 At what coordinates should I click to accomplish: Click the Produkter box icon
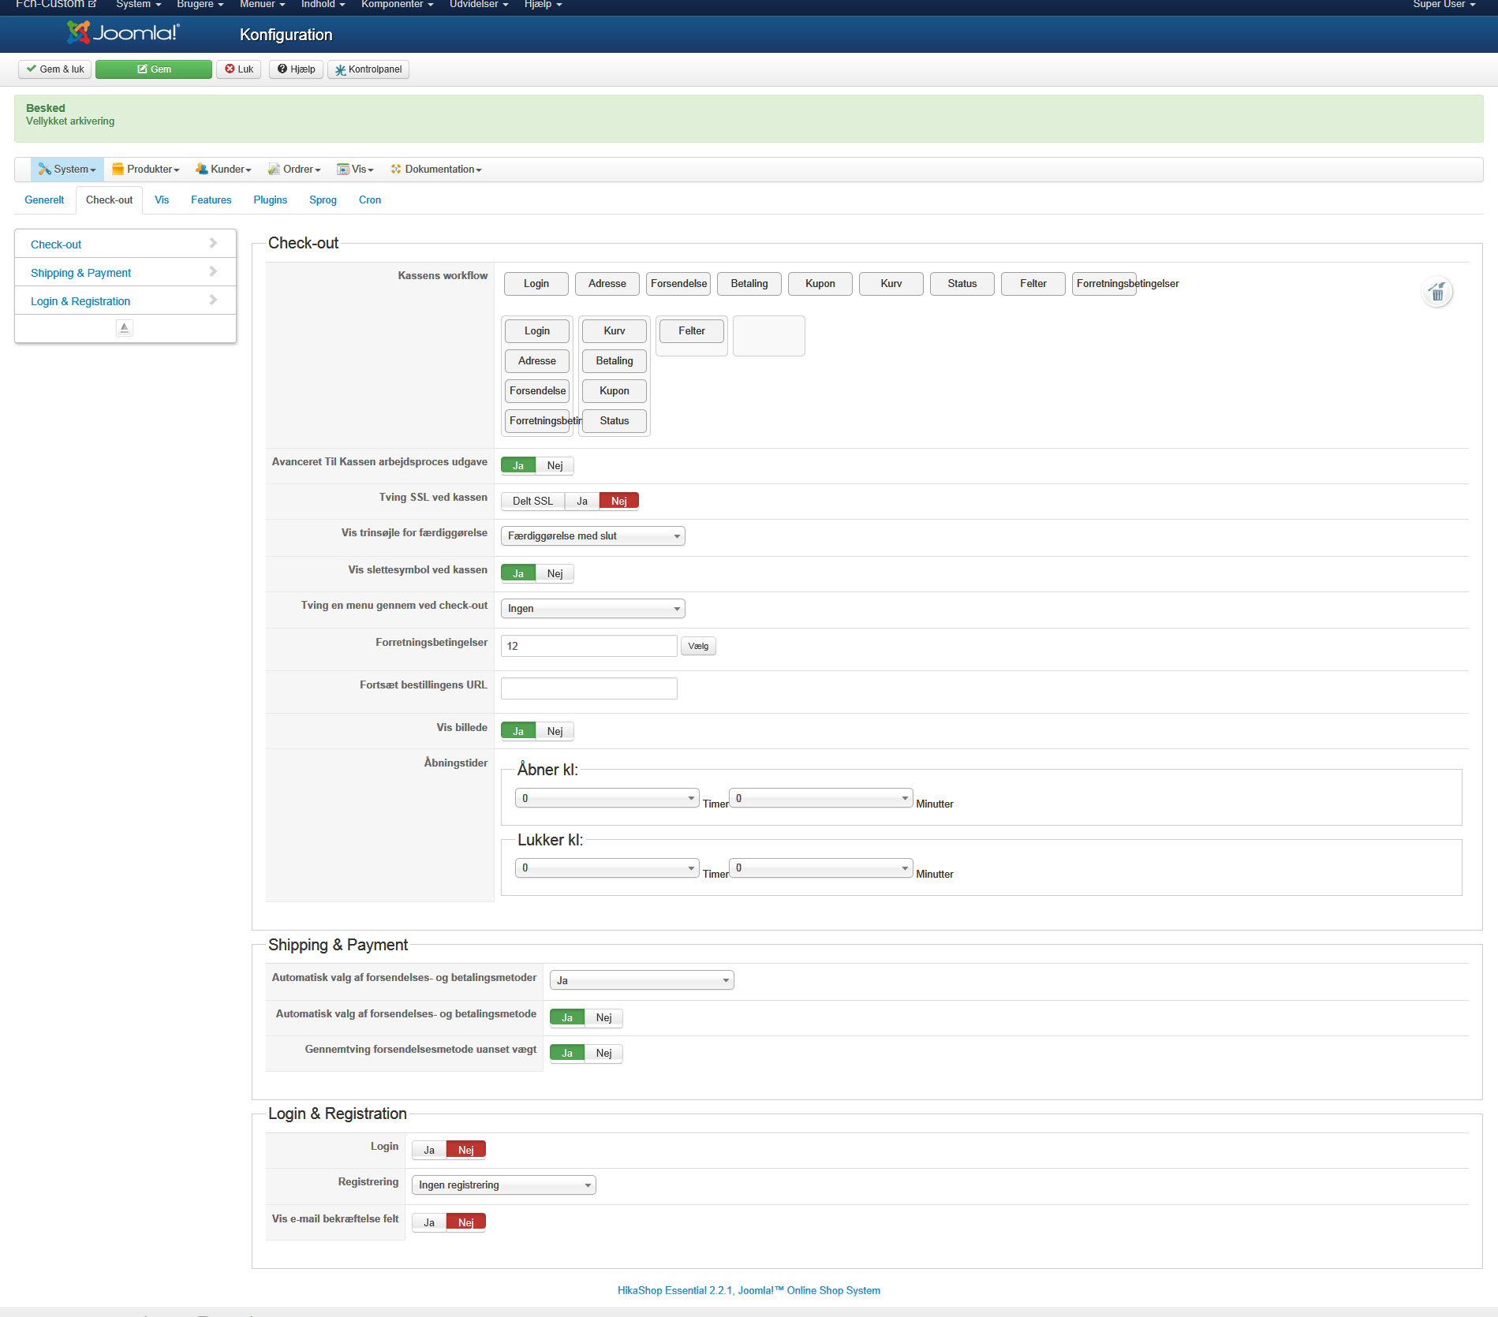coord(118,170)
